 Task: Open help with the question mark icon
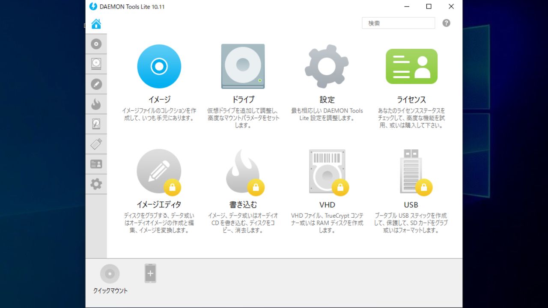(446, 23)
